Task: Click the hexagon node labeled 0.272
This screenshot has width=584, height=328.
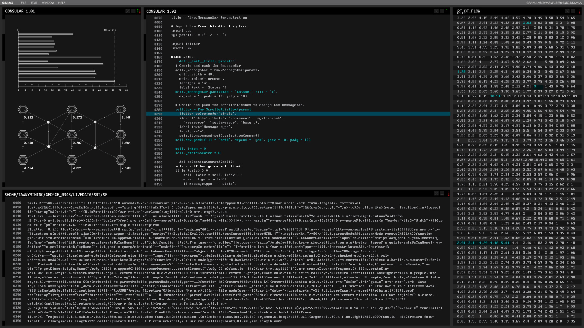Action: 72,109
